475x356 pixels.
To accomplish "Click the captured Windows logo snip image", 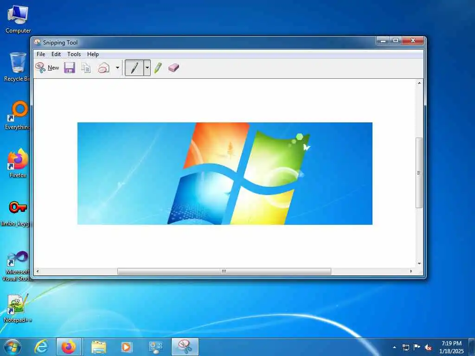I will tap(225, 173).
